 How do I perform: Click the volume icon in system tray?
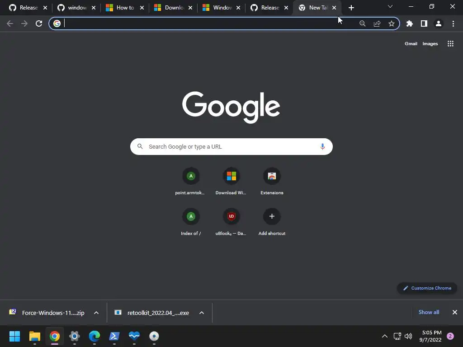[x=408, y=336]
